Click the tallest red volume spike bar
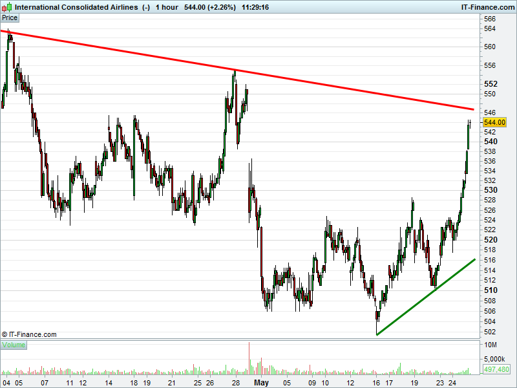Image resolution: width=517 pixels, height=388 pixels. coord(249,358)
